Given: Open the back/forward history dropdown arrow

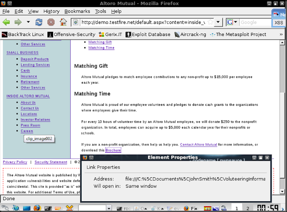Looking at the screenshot, I should 28,22.
